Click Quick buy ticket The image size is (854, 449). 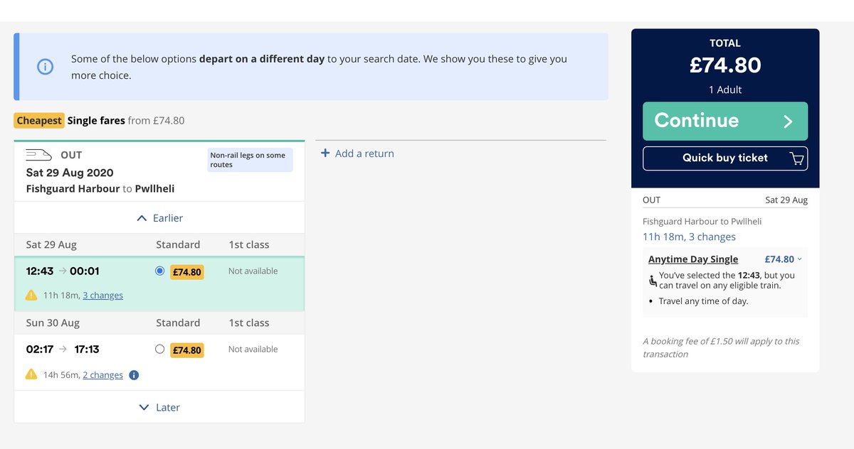tap(725, 158)
